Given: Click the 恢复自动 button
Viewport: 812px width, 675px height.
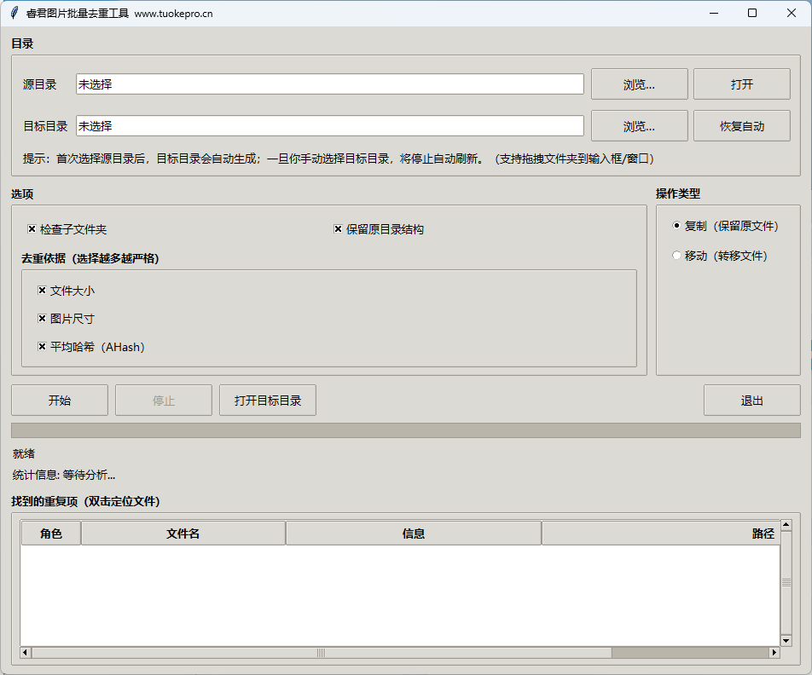Looking at the screenshot, I should click(741, 126).
